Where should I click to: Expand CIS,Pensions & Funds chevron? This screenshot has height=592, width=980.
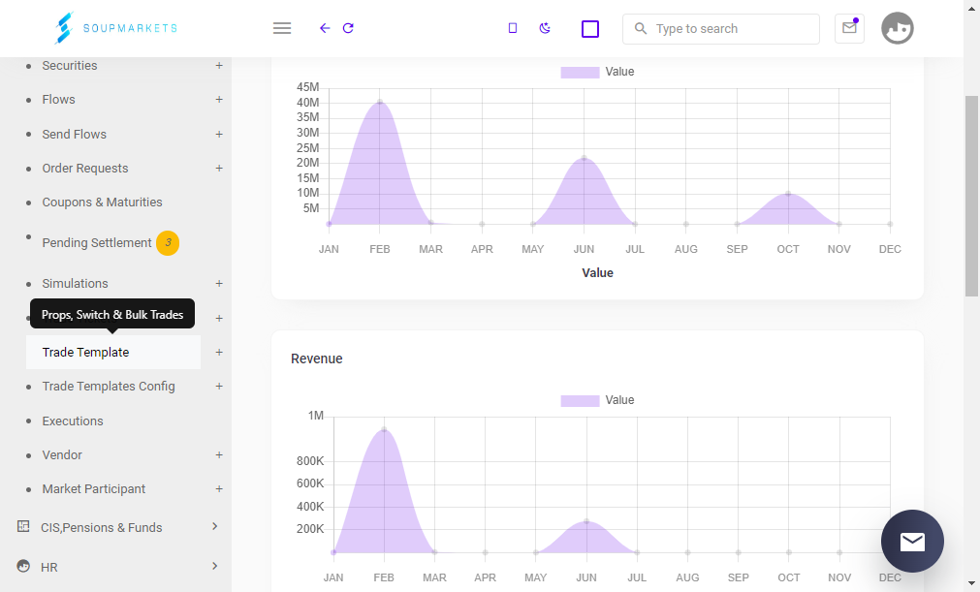pyautogui.click(x=214, y=526)
